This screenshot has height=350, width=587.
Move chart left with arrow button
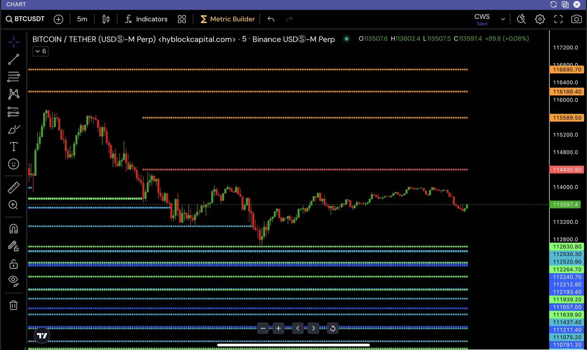pos(298,328)
